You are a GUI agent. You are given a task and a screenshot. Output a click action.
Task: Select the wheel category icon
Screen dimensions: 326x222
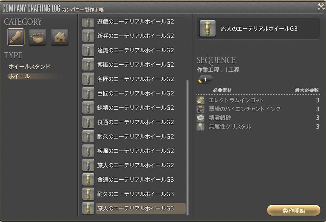click(x=16, y=37)
